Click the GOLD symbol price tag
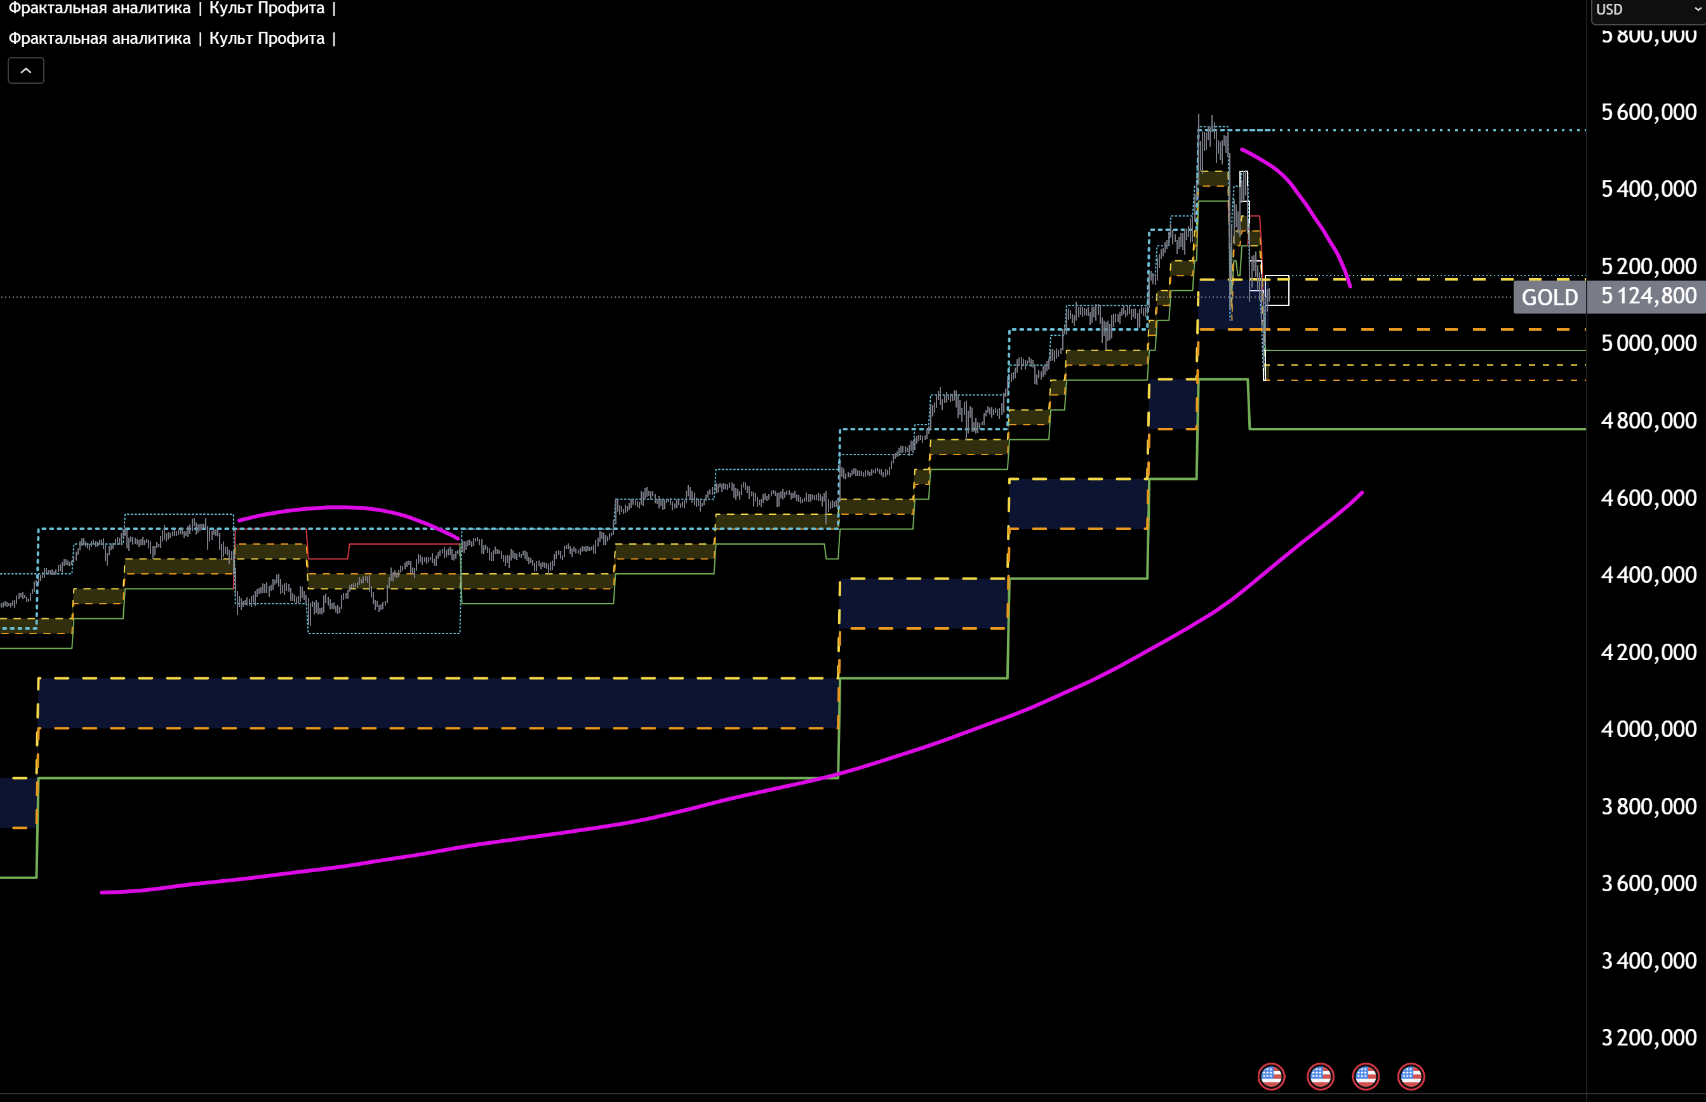The width and height of the screenshot is (1706, 1102). click(1549, 296)
